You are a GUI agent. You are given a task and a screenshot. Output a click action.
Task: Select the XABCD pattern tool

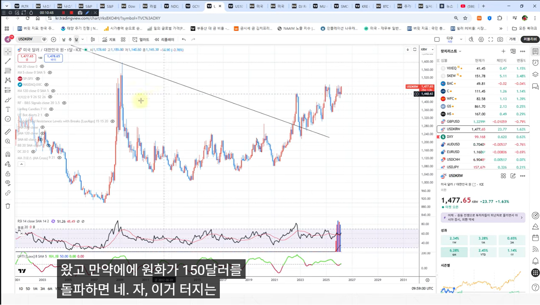pos(8,80)
